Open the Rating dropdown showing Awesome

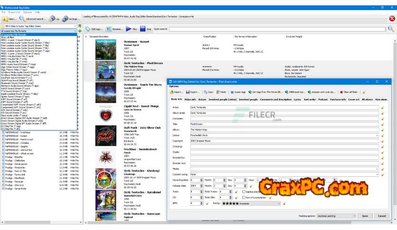(x=279, y=203)
